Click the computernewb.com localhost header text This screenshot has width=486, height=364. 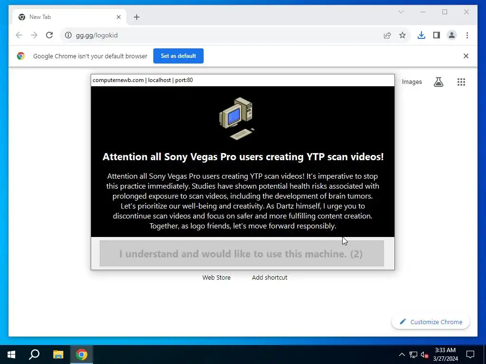(142, 80)
